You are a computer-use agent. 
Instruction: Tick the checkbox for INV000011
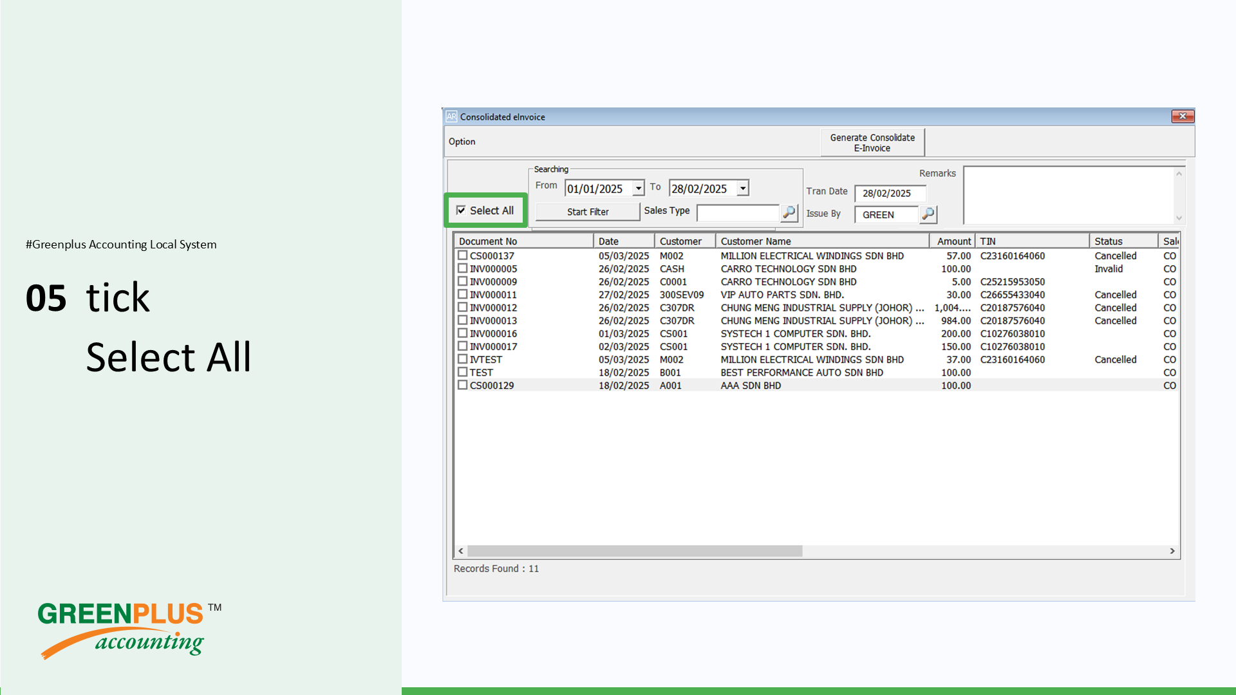tap(462, 294)
